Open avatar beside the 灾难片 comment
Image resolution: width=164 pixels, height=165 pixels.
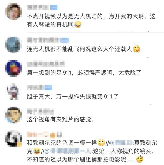coord(13,115)
